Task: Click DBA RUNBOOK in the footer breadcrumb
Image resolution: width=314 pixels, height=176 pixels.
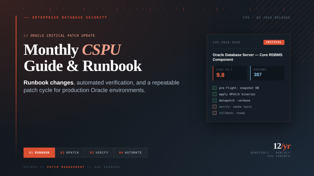Action: coord(107,167)
